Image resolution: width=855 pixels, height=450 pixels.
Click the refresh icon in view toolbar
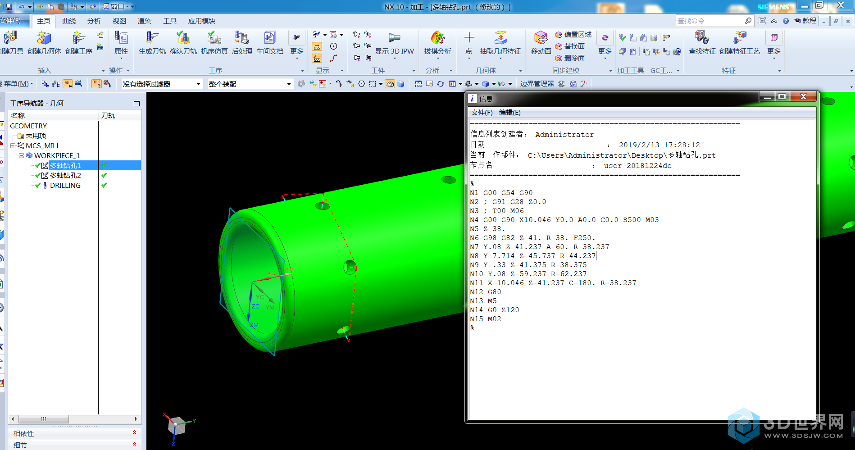(440, 84)
